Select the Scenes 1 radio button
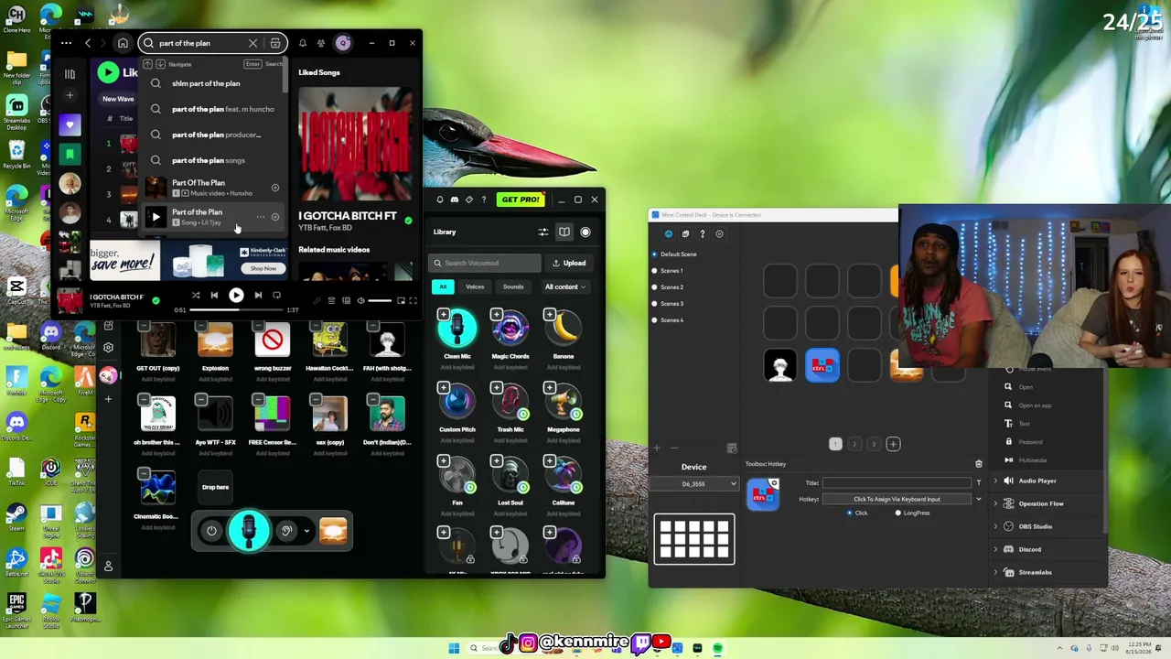 pyautogui.click(x=654, y=271)
